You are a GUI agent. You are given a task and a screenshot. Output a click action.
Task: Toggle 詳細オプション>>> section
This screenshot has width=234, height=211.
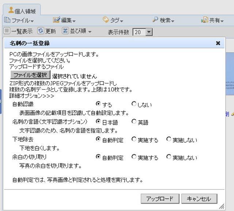[x=32, y=96]
